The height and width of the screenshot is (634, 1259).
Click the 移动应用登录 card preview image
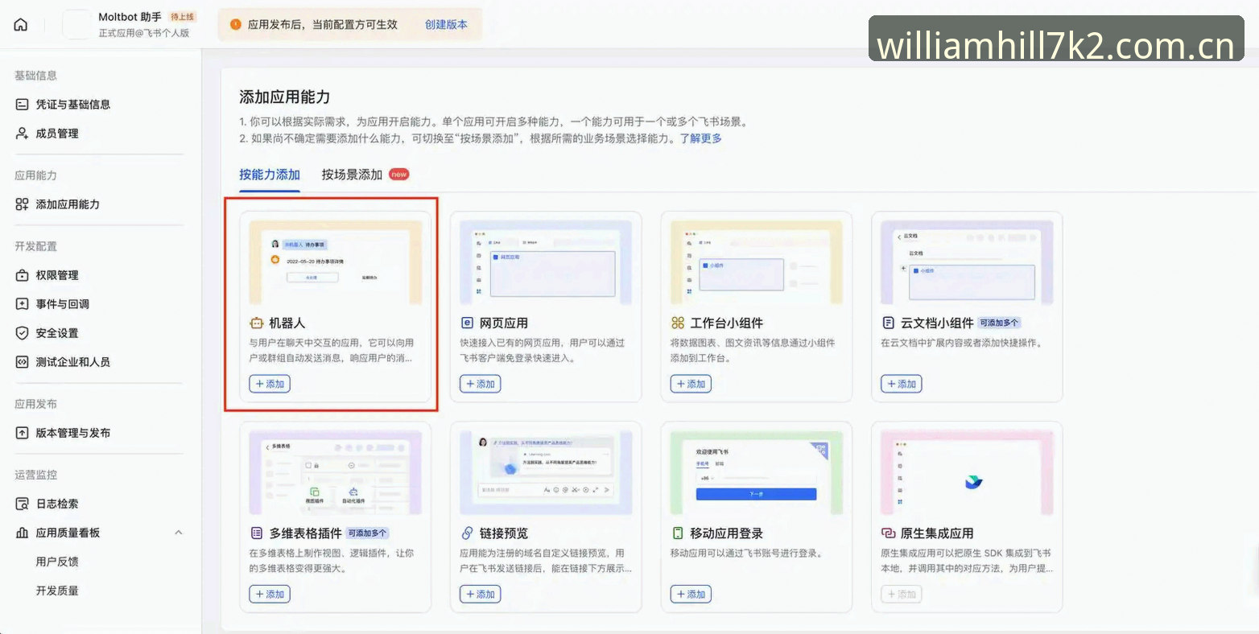(x=757, y=473)
